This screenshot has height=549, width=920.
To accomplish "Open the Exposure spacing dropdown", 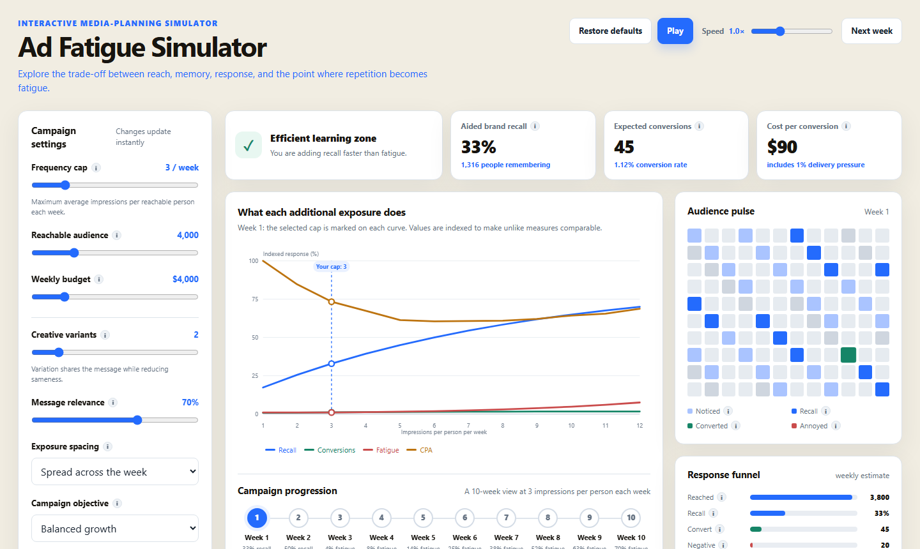I will 115,472.
